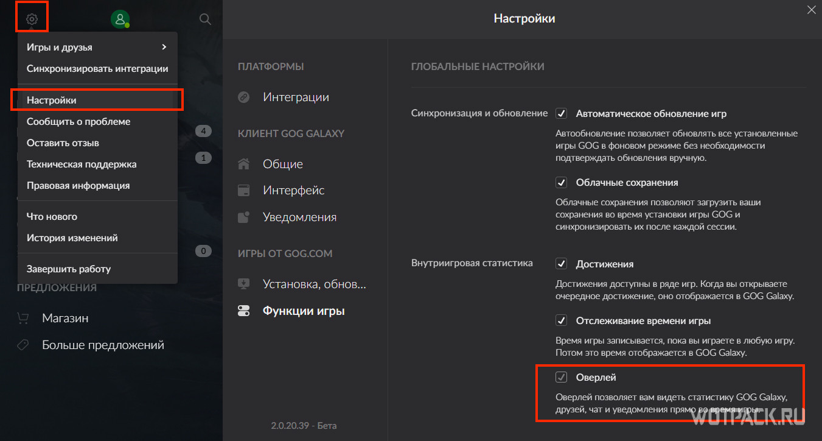
Task: Toggle Автоматическое обновление игр checkbox
Action: [x=562, y=113]
